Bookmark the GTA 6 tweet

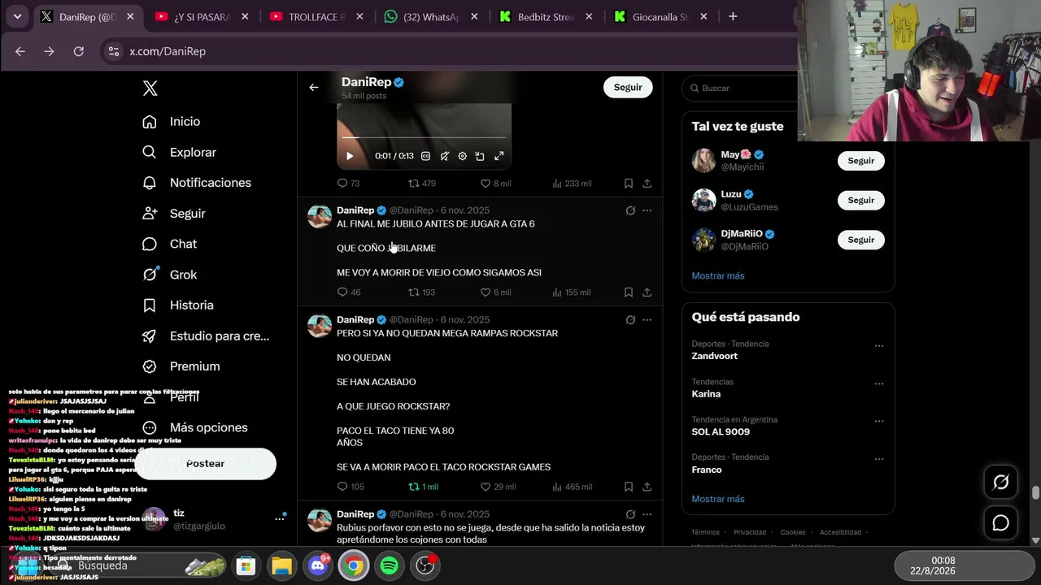pos(629,292)
